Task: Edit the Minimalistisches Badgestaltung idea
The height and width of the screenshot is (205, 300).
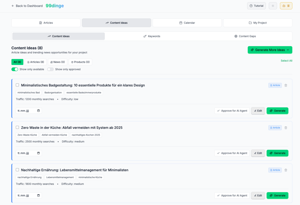Action: click(x=258, y=111)
